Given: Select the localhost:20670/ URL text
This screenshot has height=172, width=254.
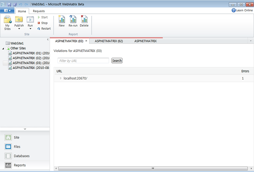Looking at the screenshot, I should tap(75, 78).
